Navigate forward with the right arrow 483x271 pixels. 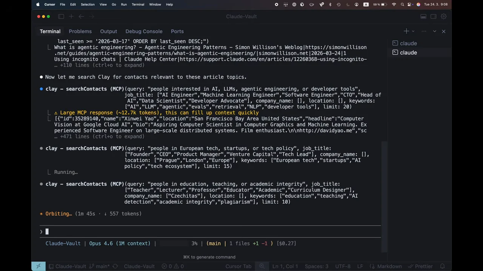point(91,17)
